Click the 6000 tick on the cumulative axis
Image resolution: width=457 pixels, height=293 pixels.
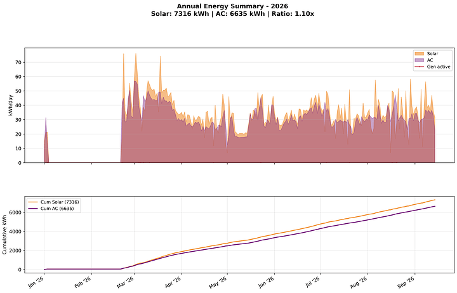pos(17,212)
